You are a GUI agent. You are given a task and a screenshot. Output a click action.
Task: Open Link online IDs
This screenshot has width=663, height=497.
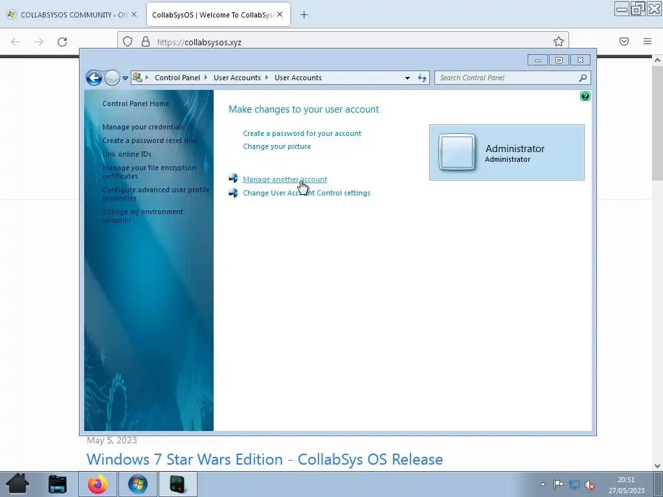(x=126, y=154)
